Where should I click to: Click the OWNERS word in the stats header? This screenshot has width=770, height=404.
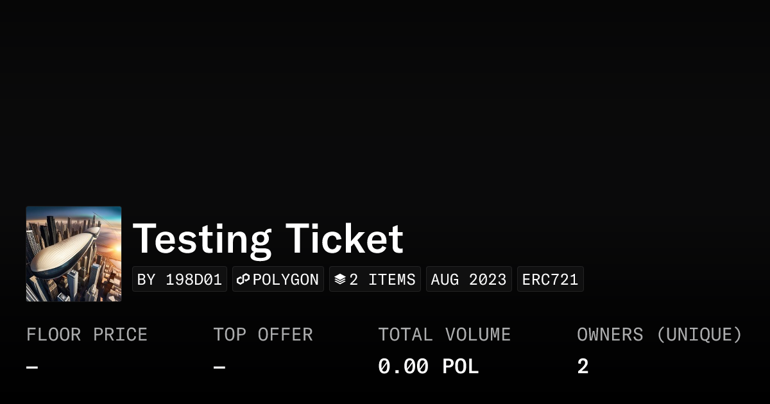[610, 335]
